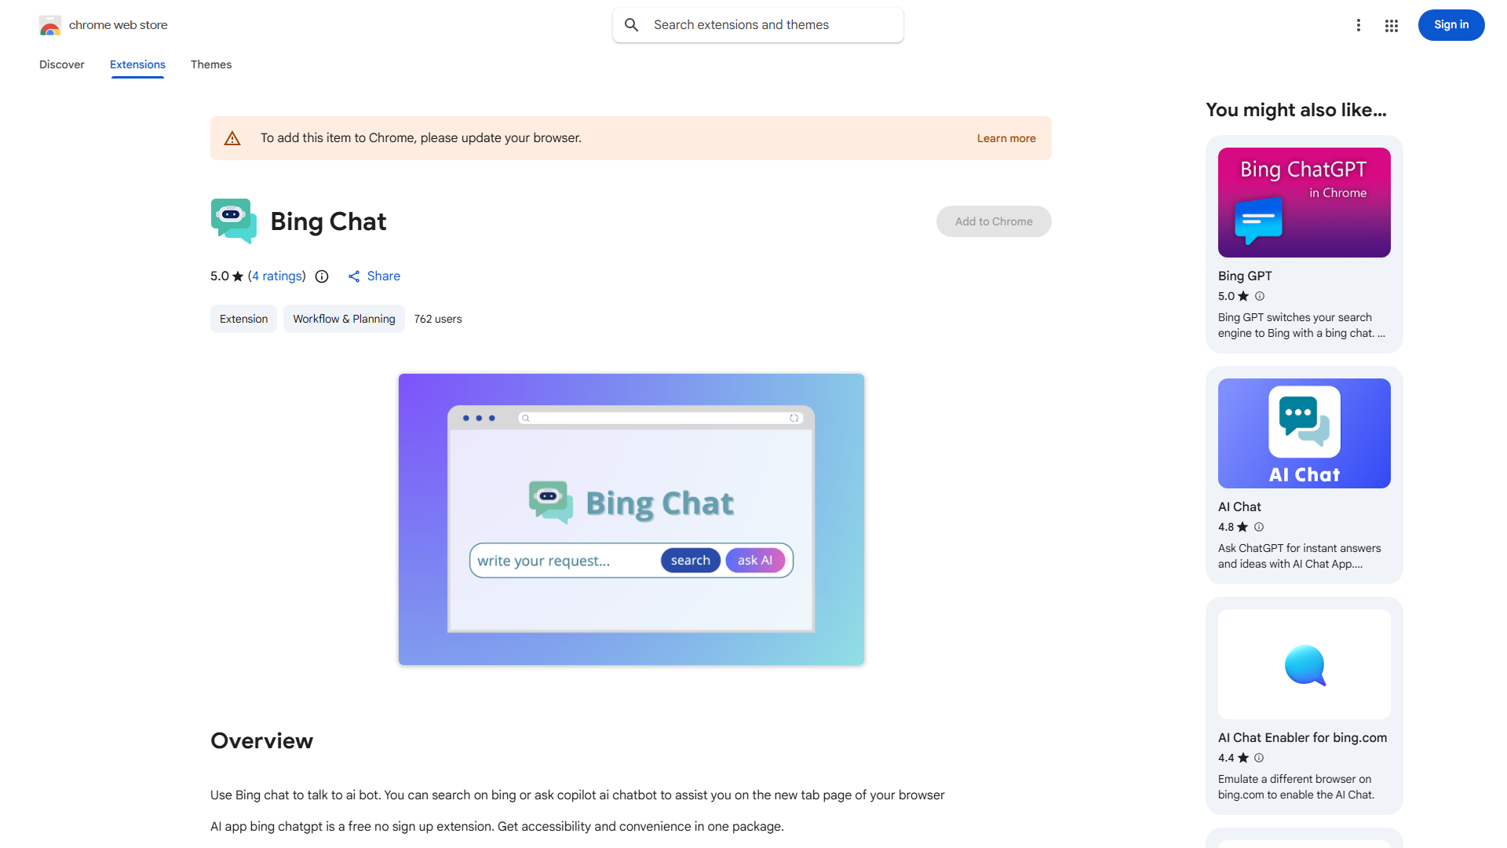Click the Chrome Web Store logo
This screenshot has height=848, width=1507.
[x=50, y=25]
